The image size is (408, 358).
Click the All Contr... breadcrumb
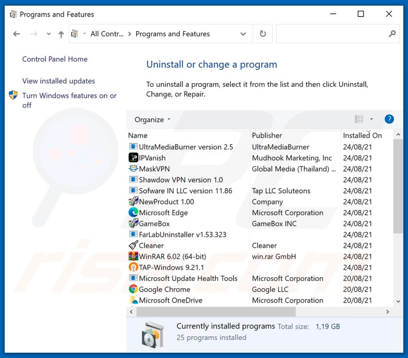107,34
